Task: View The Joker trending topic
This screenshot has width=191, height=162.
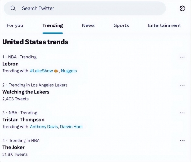Action: 13,147
